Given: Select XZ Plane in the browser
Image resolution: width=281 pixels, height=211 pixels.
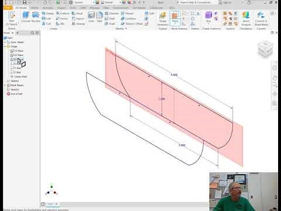Looking at the screenshot, I should 17,55.
